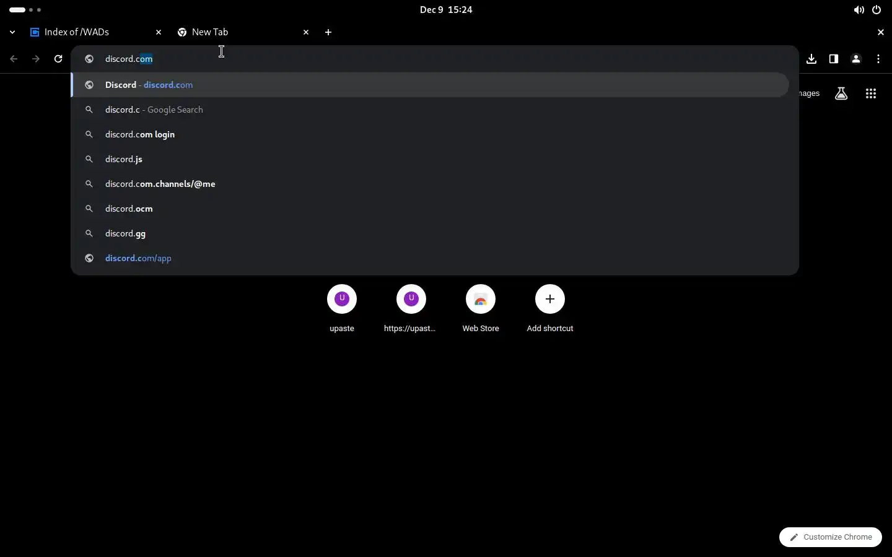Click the Customize Chrome button
This screenshot has width=892, height=557.
pos(831,537)
